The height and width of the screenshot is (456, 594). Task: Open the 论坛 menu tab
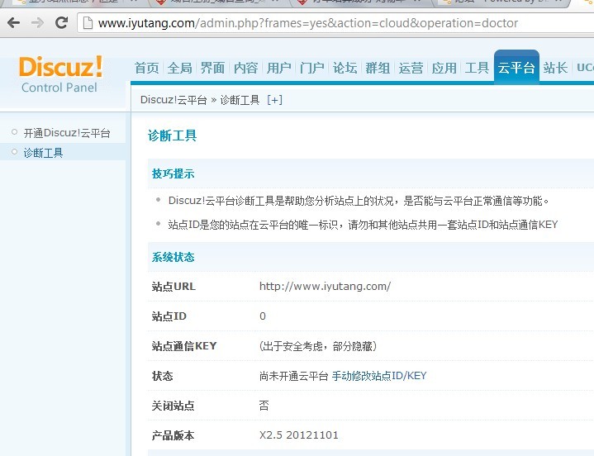(345, 69)
